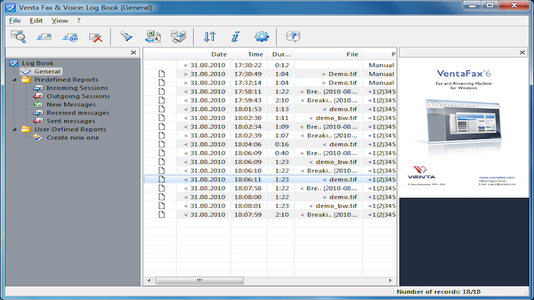
Task: Click the help question mark toolbar icon
Action: coord(293,37)
